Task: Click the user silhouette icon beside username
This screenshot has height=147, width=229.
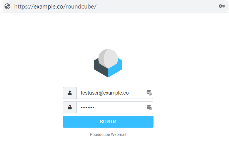Action: (70, 93)
